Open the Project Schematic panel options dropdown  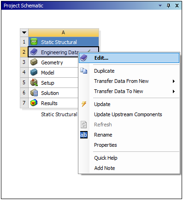click(x=160, y=6)
